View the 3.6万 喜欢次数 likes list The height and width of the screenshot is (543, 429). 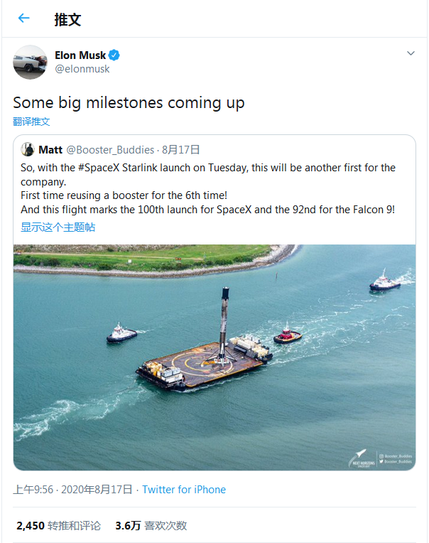pyautogui.click(x=151, y=526)
